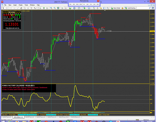The width and height of the screenshot is (156, 122).
Task: Switch periodicity to M5
Action: click(x=74, y=4)
